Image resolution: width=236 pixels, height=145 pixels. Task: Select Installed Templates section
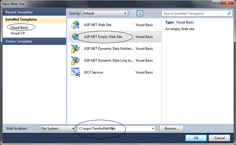tap(34, 19)
